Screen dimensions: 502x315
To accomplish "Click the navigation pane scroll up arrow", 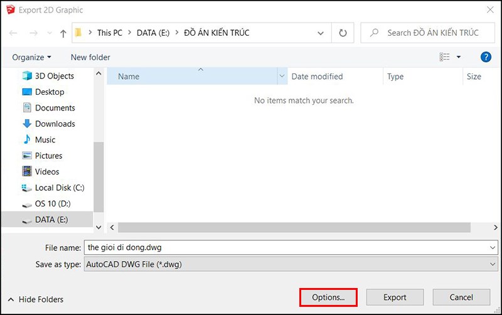I will 99,73.
